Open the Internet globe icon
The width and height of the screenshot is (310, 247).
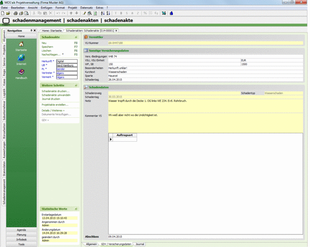tap(21, 58)
